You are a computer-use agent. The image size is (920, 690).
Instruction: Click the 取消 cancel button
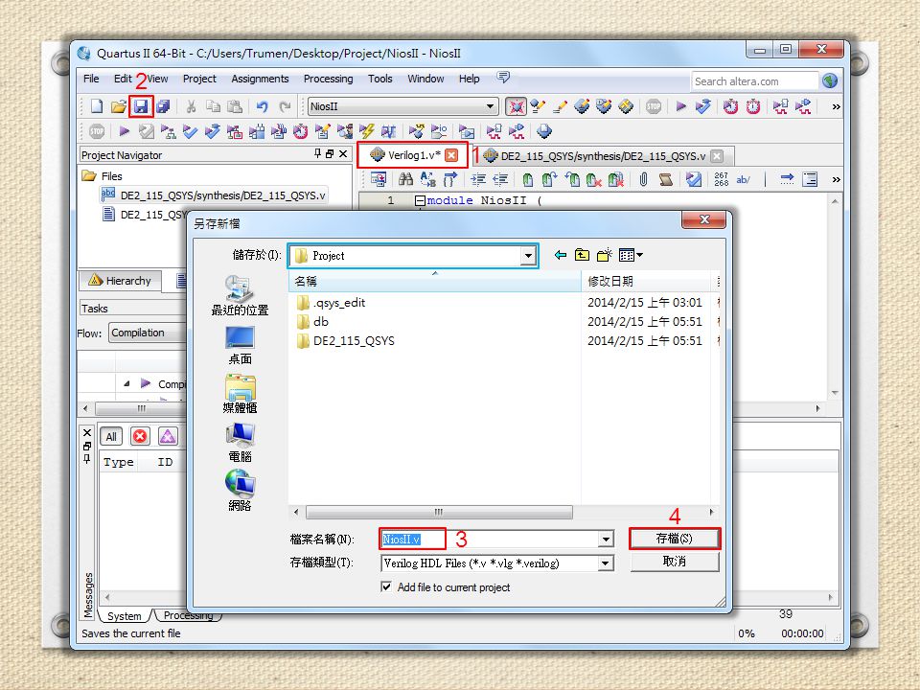(674, 562)
